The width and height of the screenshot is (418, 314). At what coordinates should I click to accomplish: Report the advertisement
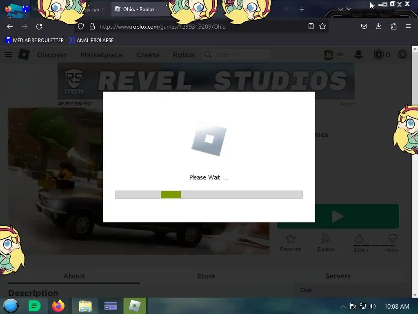(347, 104)
